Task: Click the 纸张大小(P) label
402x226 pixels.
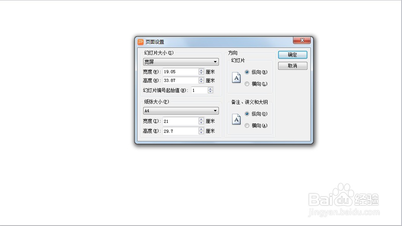Action: 156,102
